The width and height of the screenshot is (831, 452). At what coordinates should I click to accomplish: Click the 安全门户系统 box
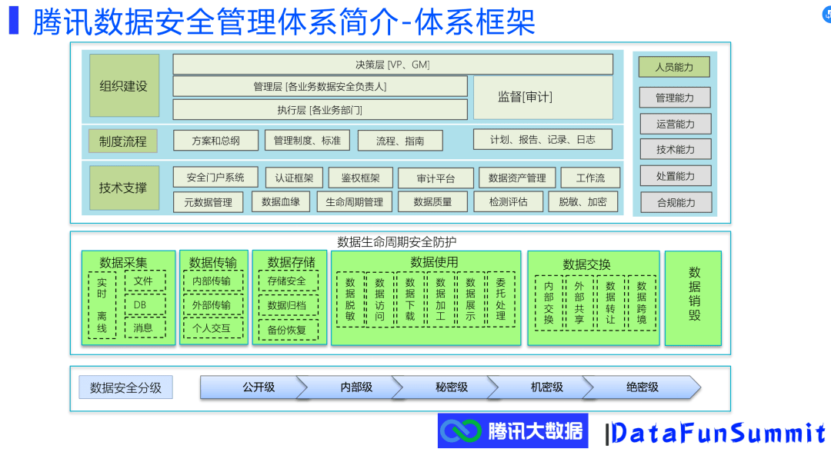tap(215, 178)
